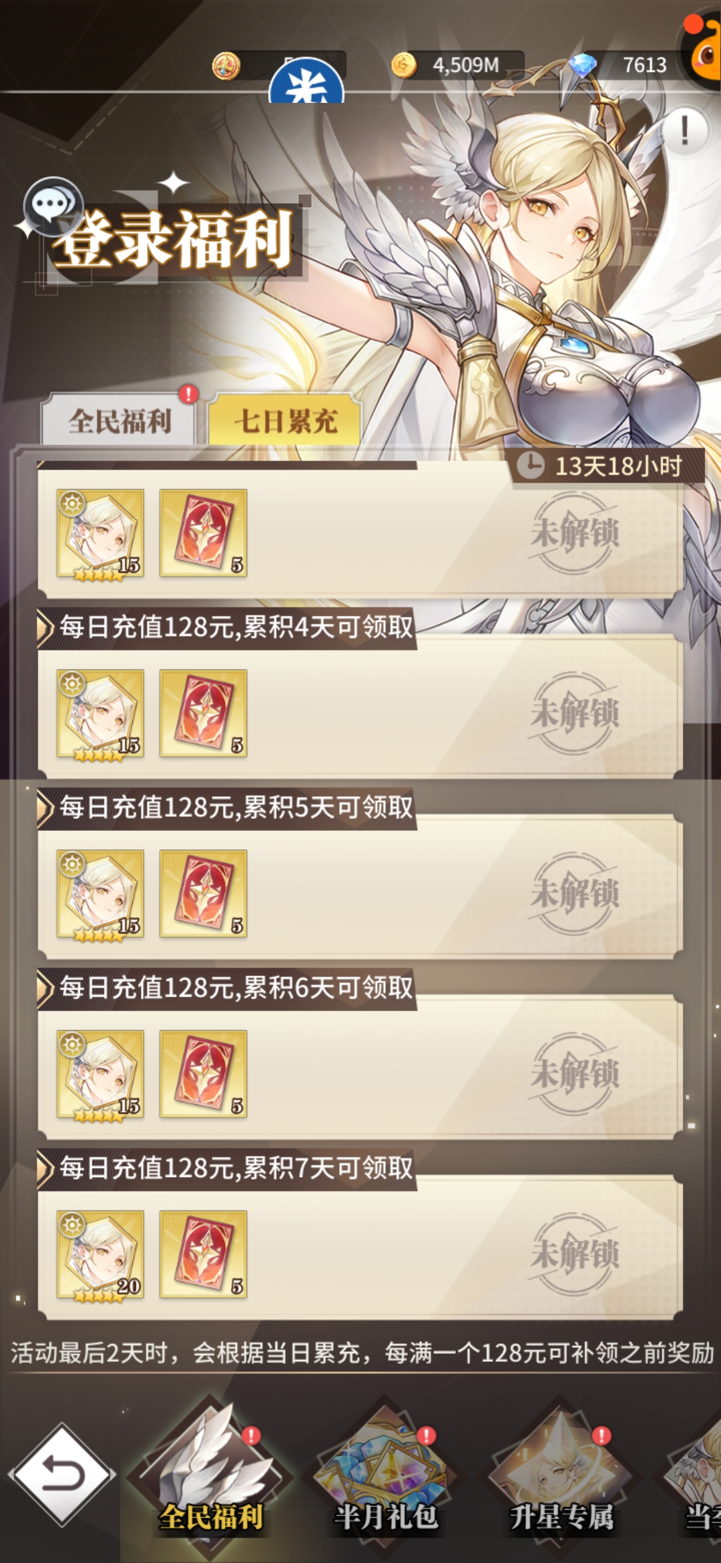
Task: Switch to the 七日累充 tab
Action: [x=285, y=421]
